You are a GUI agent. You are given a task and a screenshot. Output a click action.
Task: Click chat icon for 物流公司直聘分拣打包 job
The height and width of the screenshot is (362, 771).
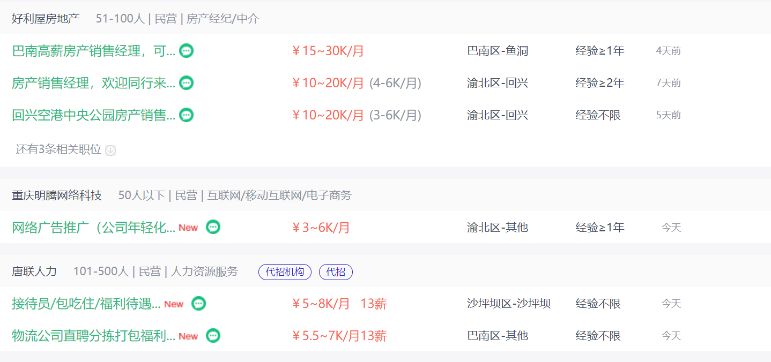click(x=213, y=336)
